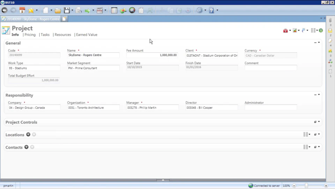
Task: Go to the Home page icon
Action: [x=22, y=10]
